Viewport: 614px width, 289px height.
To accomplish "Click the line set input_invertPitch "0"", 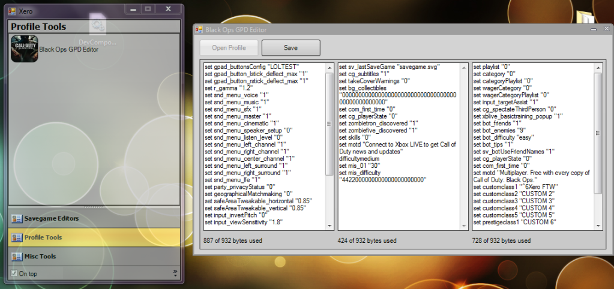I will point(236,215).
